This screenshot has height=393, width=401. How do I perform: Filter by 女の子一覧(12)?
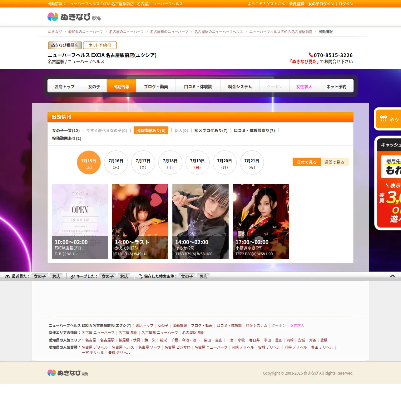click(66, 130)
